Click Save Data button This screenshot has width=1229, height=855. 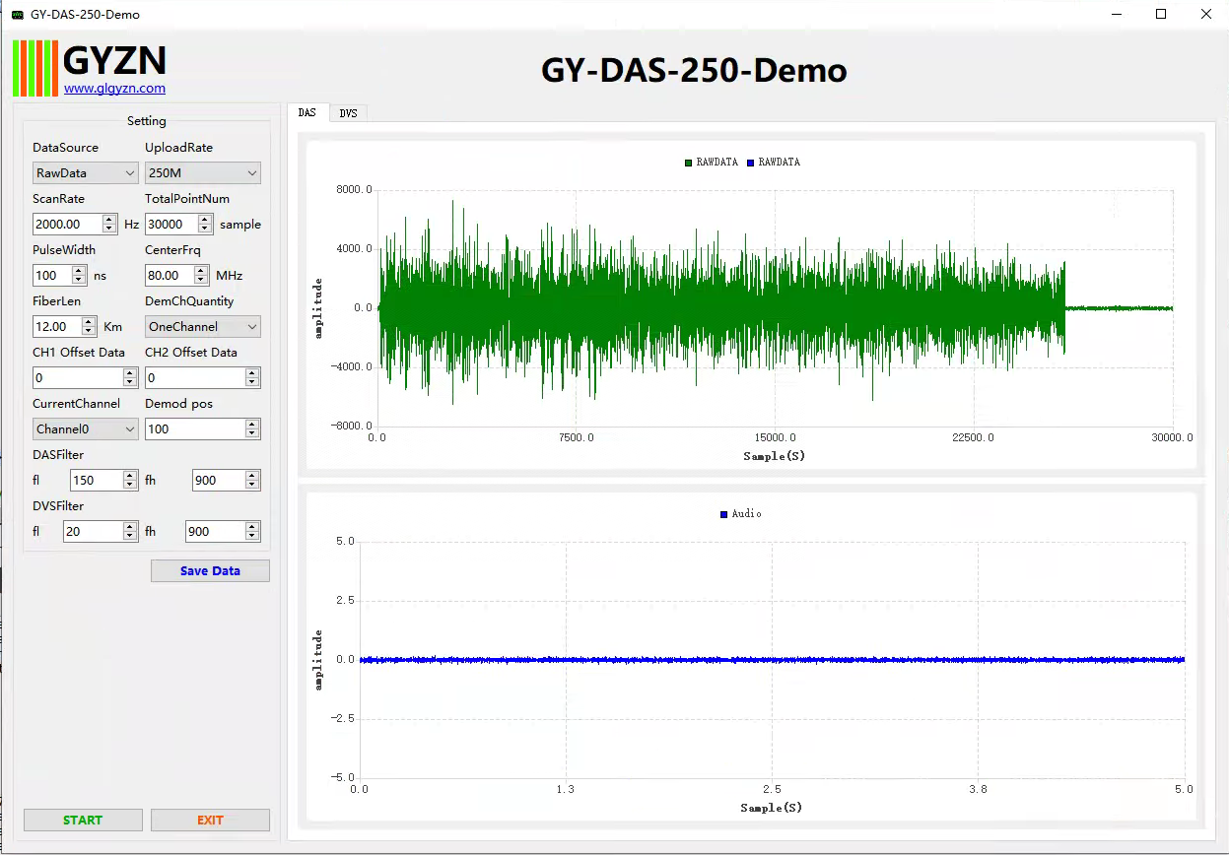(210, 571)
